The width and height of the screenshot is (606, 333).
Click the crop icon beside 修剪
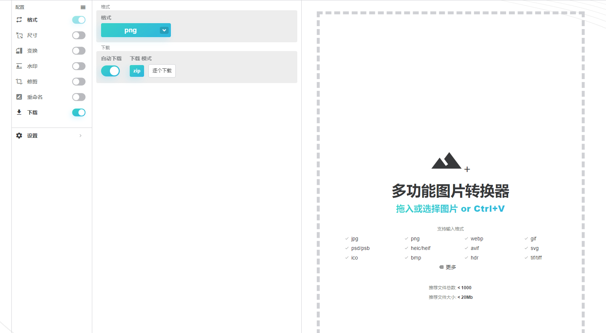19,82
